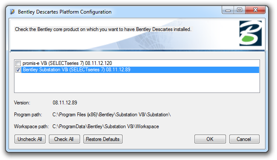Minimize the Platform Configuration window
Image resolution: width=277 pixels, height=160 pixels.
tap(228, 10)
